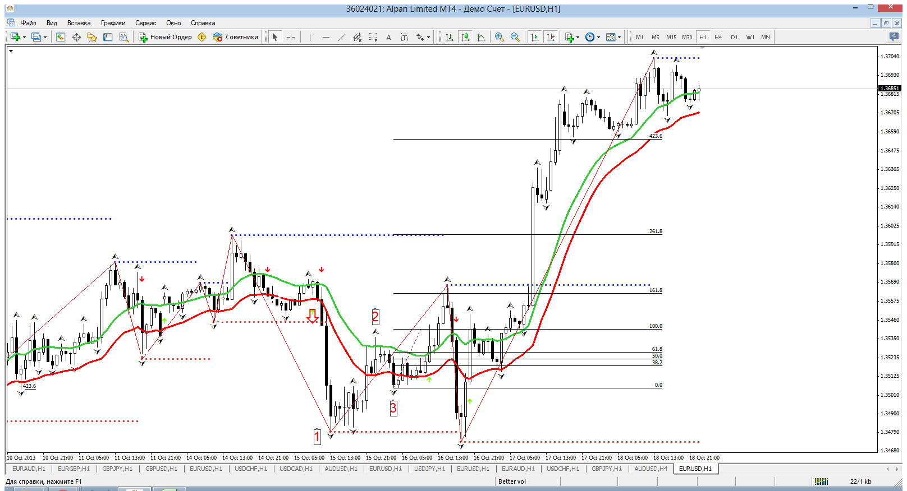The width and height of the screenshot is (907, 491).
Task: Zoom out on the chart
Action: pyautogui.click(x=515, y=37)
